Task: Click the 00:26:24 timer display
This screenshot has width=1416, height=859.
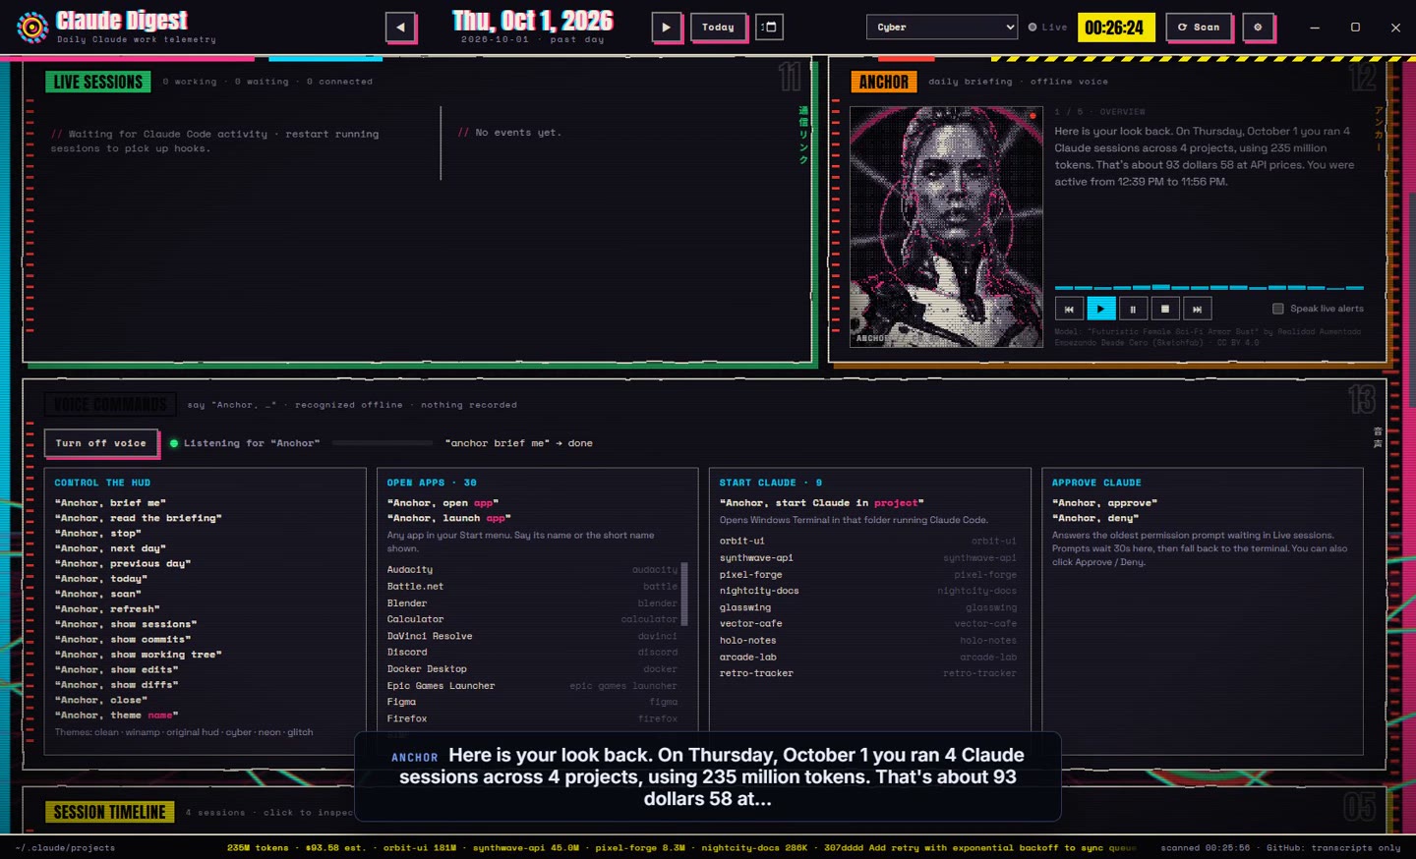Action: pos(1114,28)
